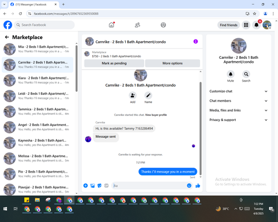Click Add people icon in chat
This screenshot has height=222, width=278.
coord(132,95)
